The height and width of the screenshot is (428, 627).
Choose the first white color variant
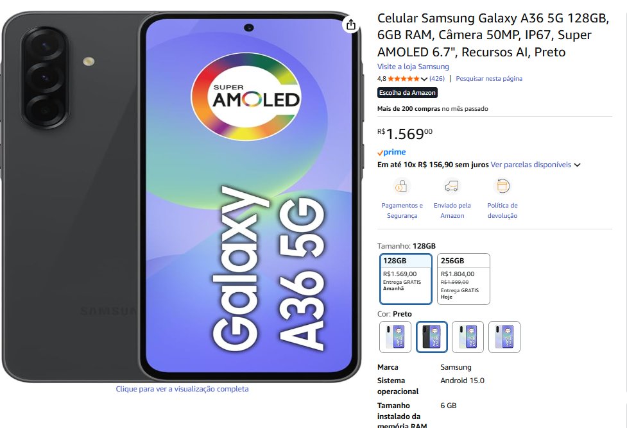tap(395, 337)
